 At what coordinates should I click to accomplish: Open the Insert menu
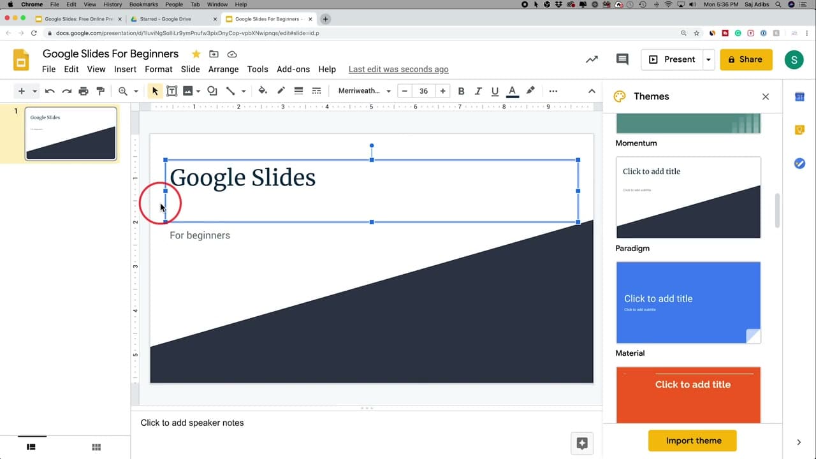125,69
